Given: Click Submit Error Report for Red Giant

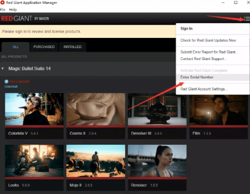Looking at the screenshot, I should 209,52.
